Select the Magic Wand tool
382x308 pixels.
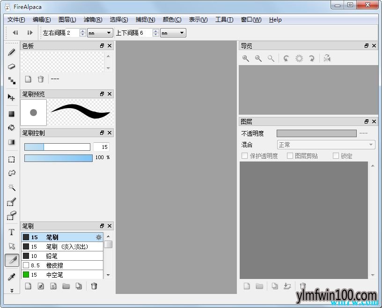11,187
